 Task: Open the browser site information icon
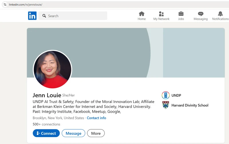tap(5, 5)
